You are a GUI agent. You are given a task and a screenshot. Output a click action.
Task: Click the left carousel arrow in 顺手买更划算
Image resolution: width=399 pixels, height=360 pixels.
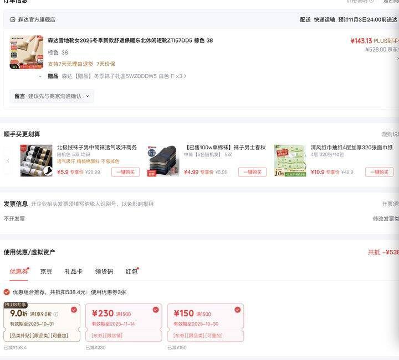point(8,161)
